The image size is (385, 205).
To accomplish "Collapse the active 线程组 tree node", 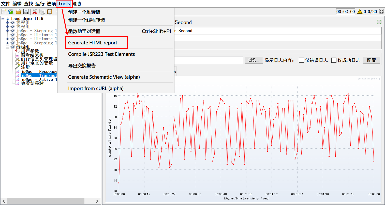I will pos(7,47).
